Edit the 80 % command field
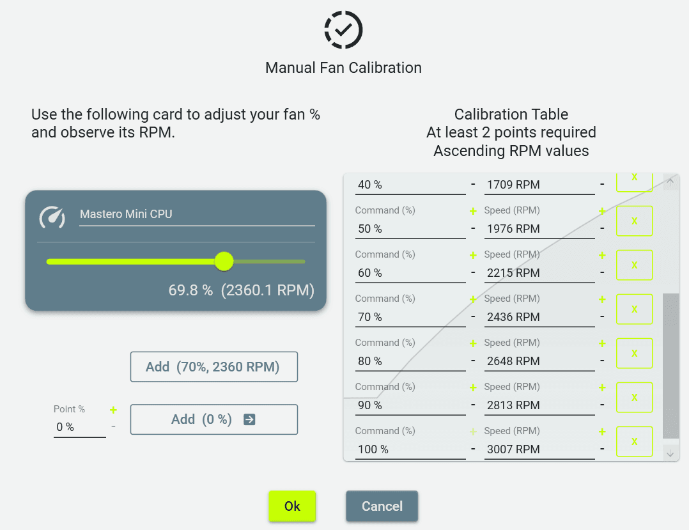The height and width of the screenshot is (530, 689). pos(410,361)
